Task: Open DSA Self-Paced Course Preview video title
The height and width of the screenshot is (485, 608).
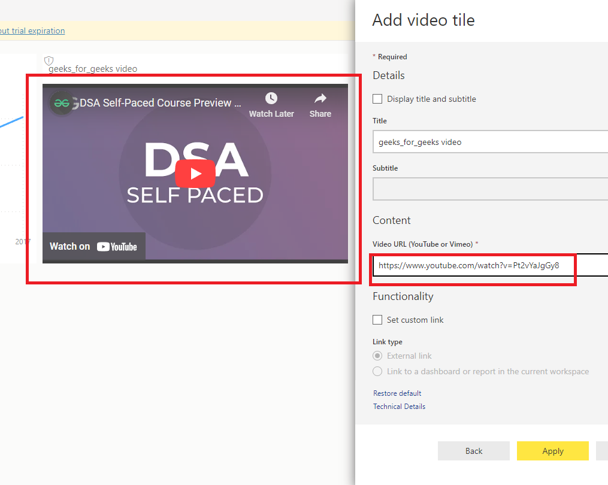Action: tap(160, 103)
